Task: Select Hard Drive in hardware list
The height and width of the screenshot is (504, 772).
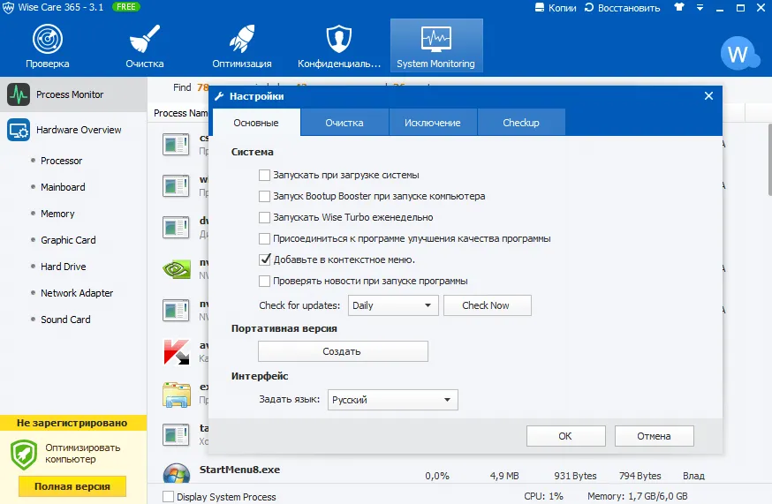Action: (x=64, y=267)
